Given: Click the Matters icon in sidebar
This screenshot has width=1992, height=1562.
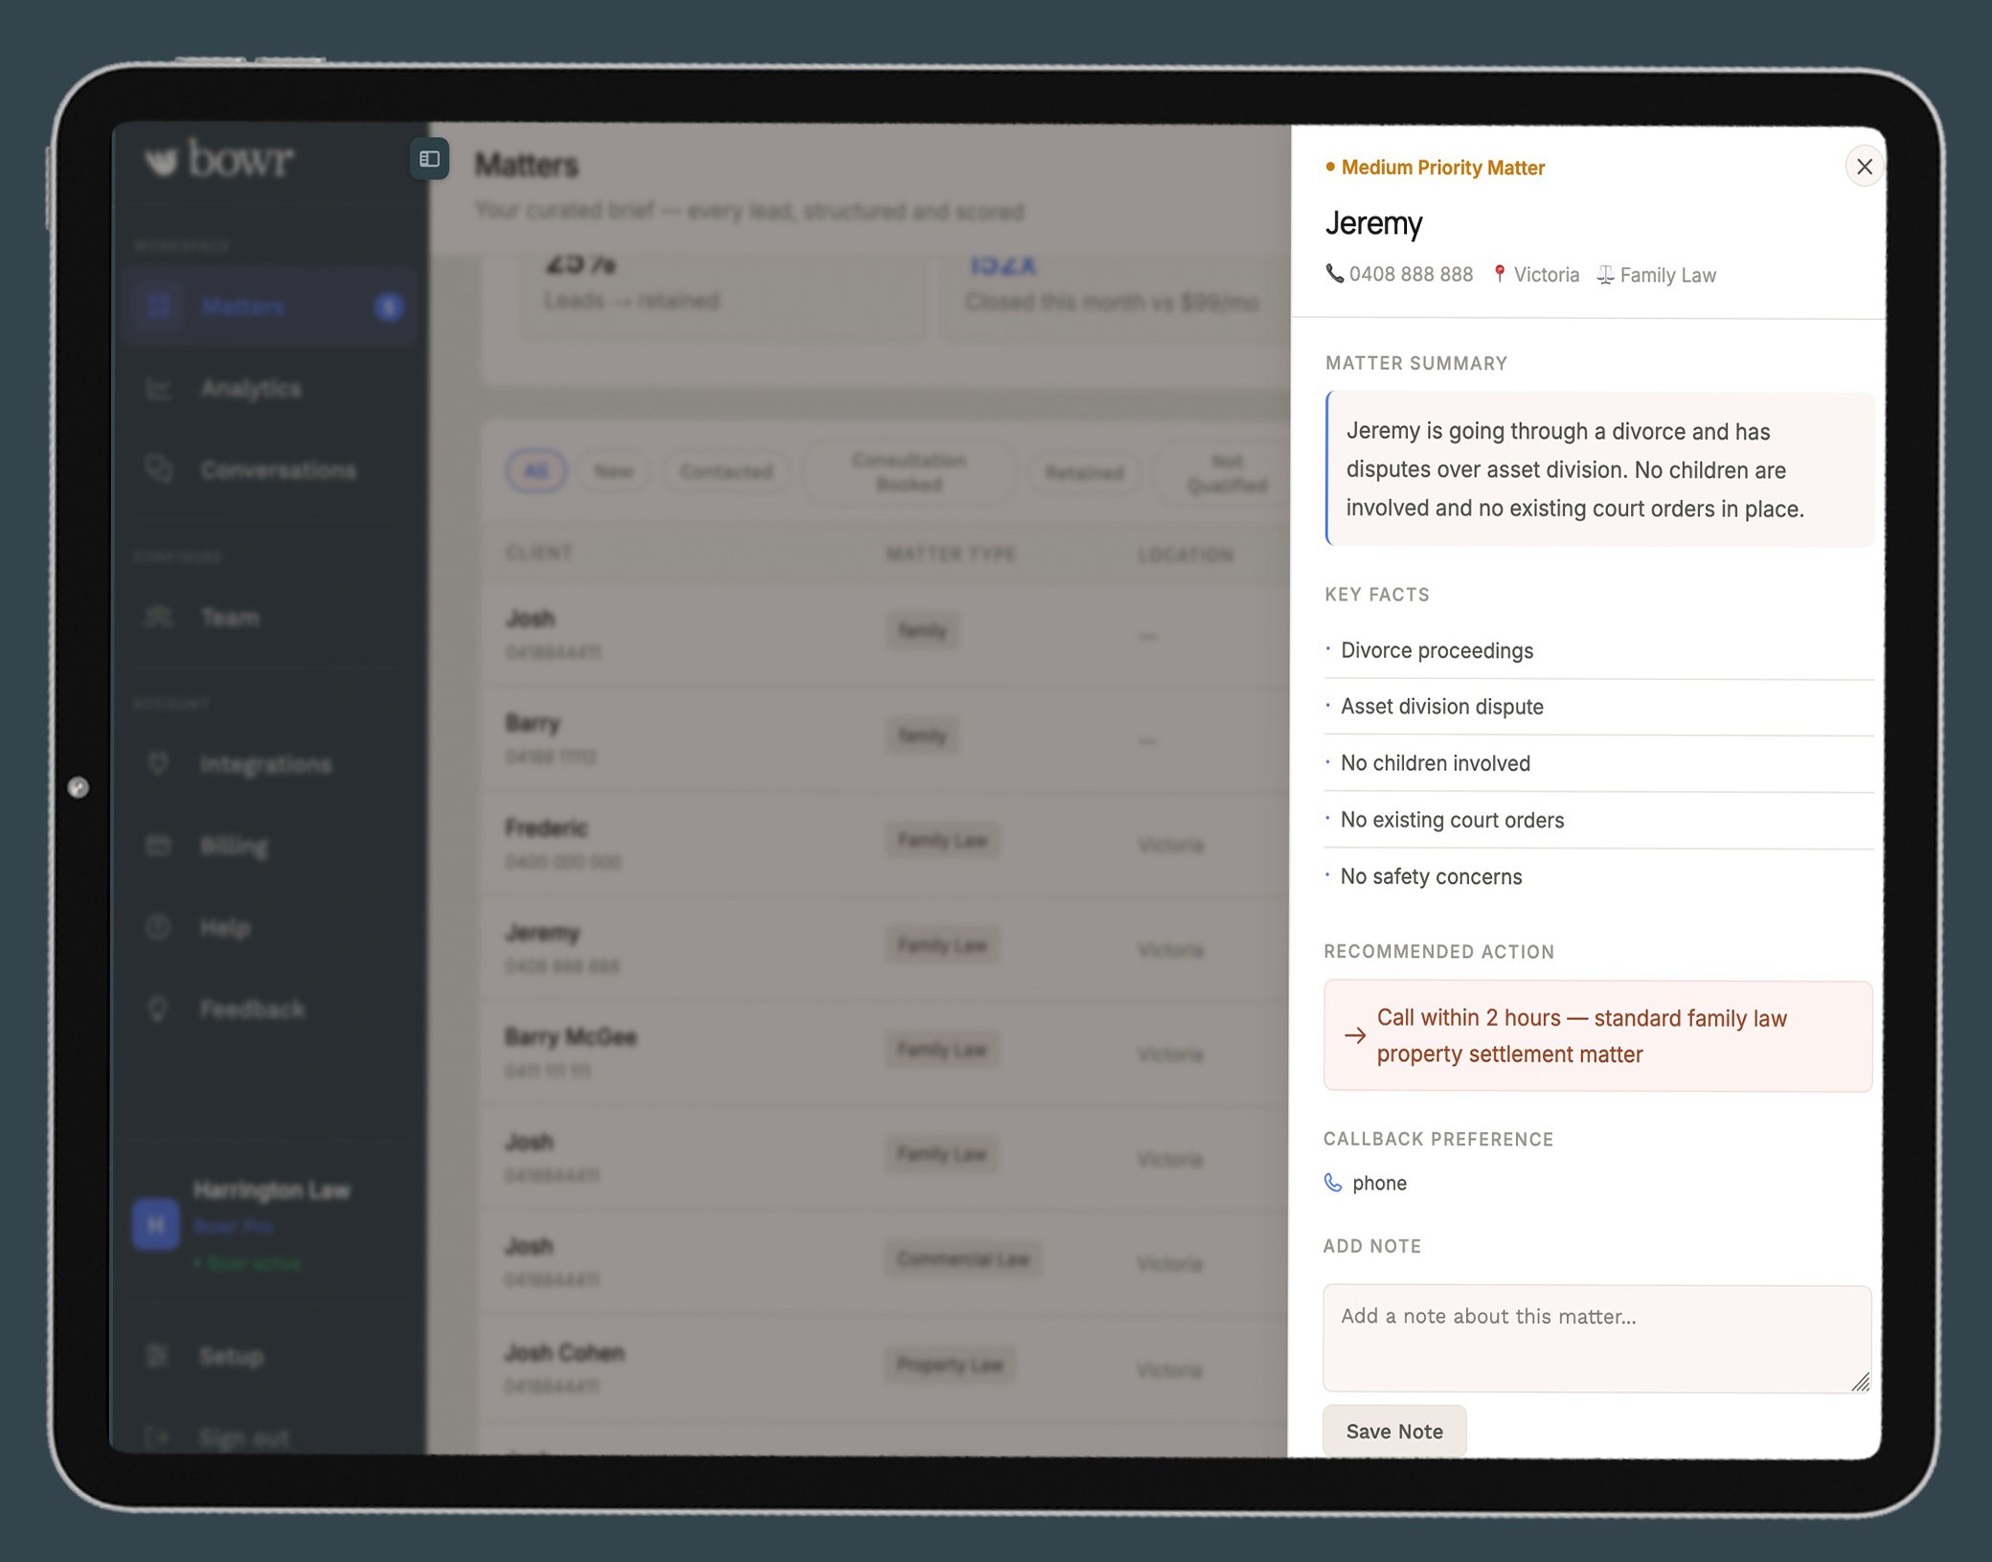Looking at the screenshot, I should tap(159, 306).
